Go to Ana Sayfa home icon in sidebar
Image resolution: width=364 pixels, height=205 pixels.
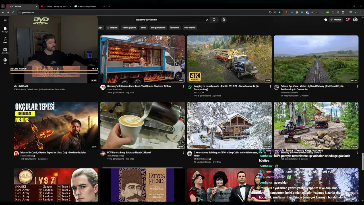pyautogui.click(x=5, y=29)
